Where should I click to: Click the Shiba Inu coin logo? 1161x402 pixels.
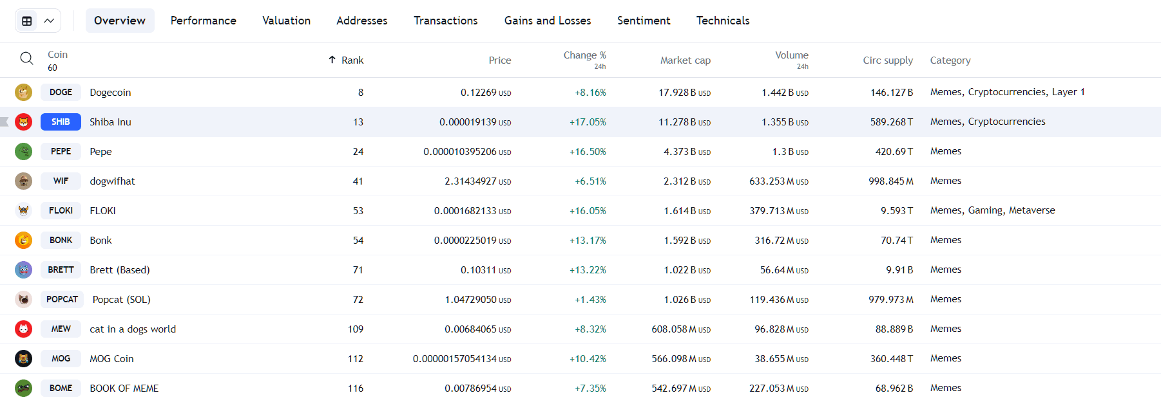pyautogui.click(x=24, y=122)
